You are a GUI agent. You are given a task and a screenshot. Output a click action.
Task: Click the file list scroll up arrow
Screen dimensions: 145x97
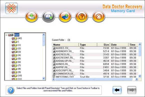(x=140, y=44)
